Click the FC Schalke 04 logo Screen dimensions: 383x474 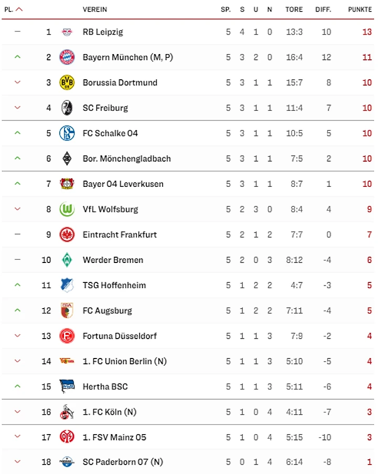[67, 133]
